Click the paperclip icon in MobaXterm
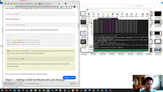The image size is (163, 92). coord(148,18)
